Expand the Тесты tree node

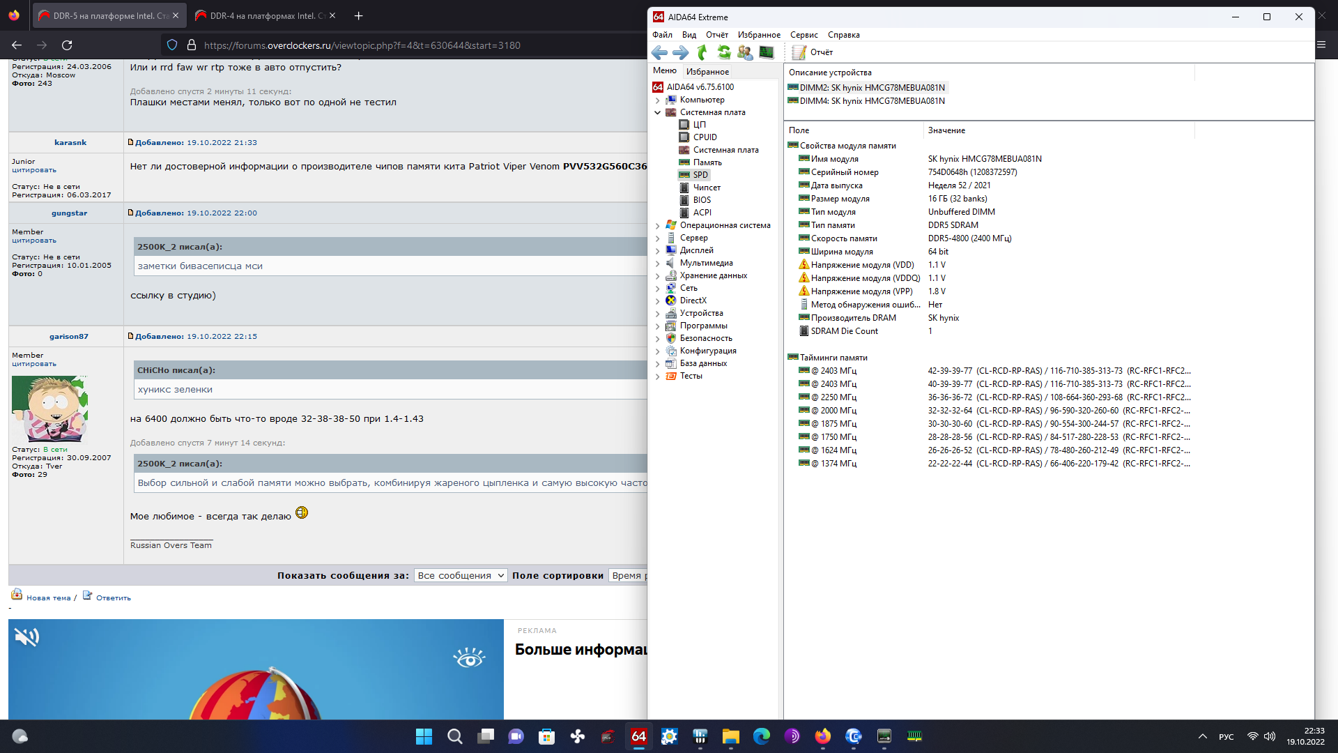(x=657, y=376)
